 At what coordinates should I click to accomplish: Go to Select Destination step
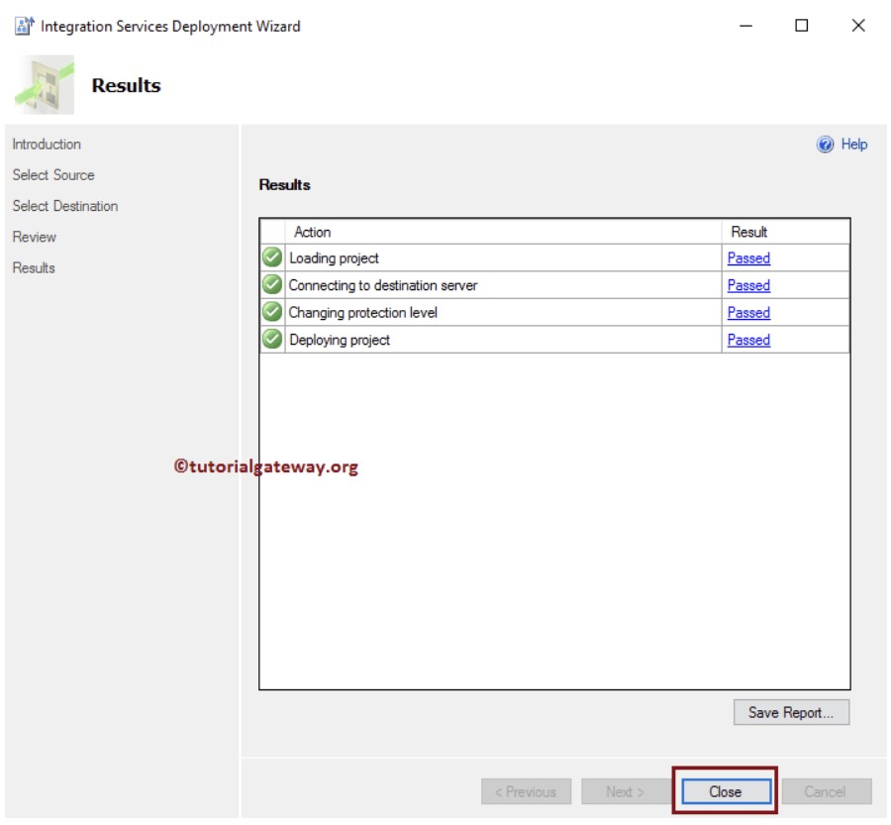point(65,206)
